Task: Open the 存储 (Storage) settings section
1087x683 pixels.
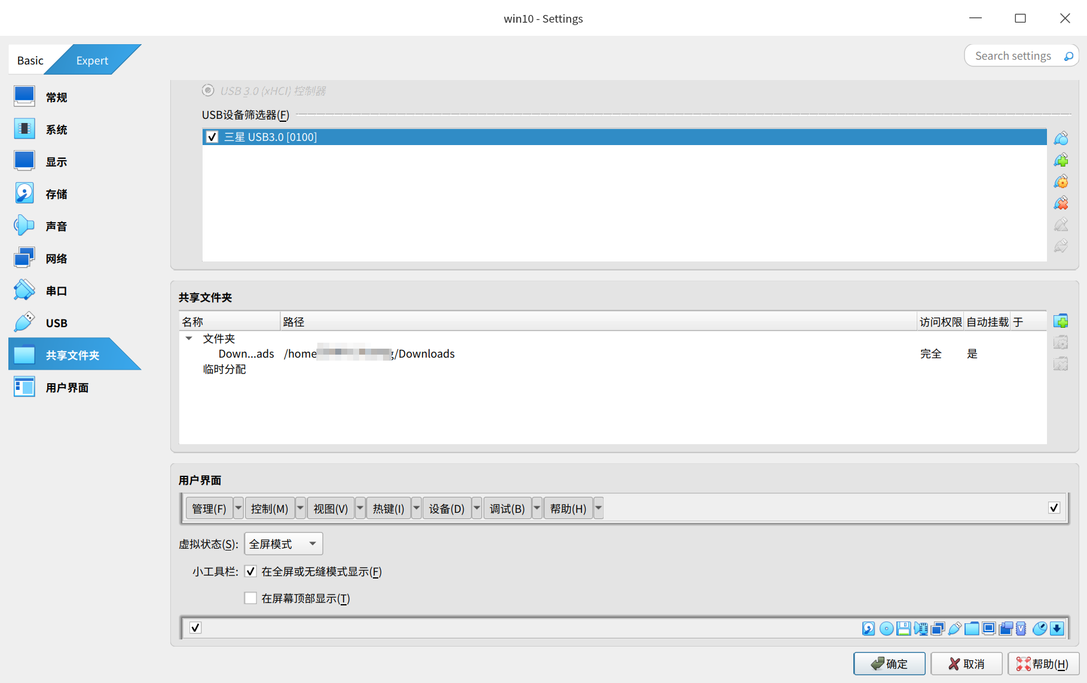Action: point(74,194)
